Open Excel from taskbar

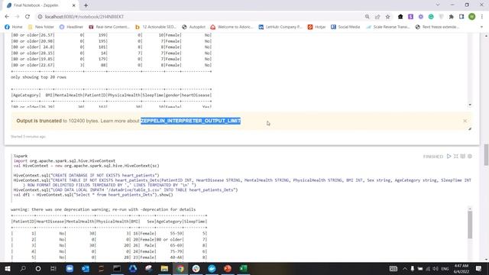click(244, 268)
